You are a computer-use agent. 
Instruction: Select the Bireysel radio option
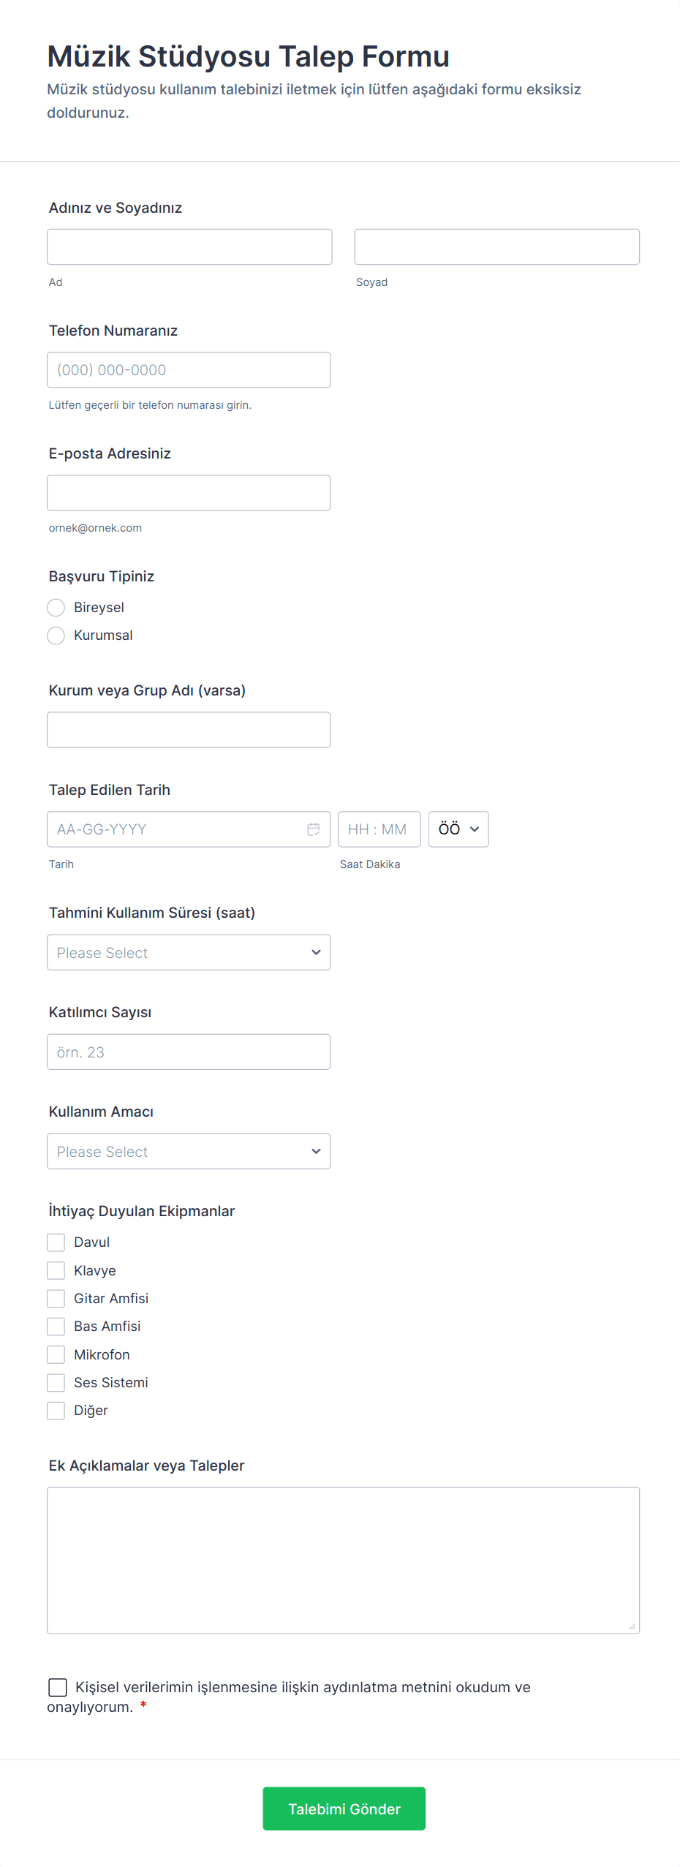(56, 608)
